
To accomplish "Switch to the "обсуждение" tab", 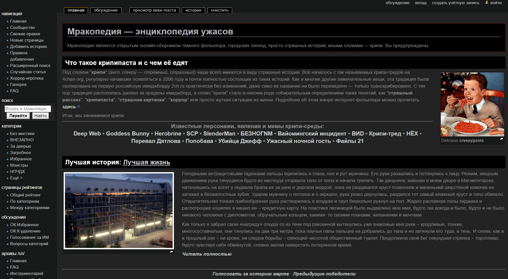I will click(x=106, y=10).
